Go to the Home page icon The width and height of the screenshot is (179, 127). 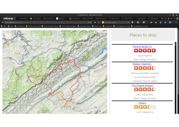pyautogui.click(x=165, y=22)
